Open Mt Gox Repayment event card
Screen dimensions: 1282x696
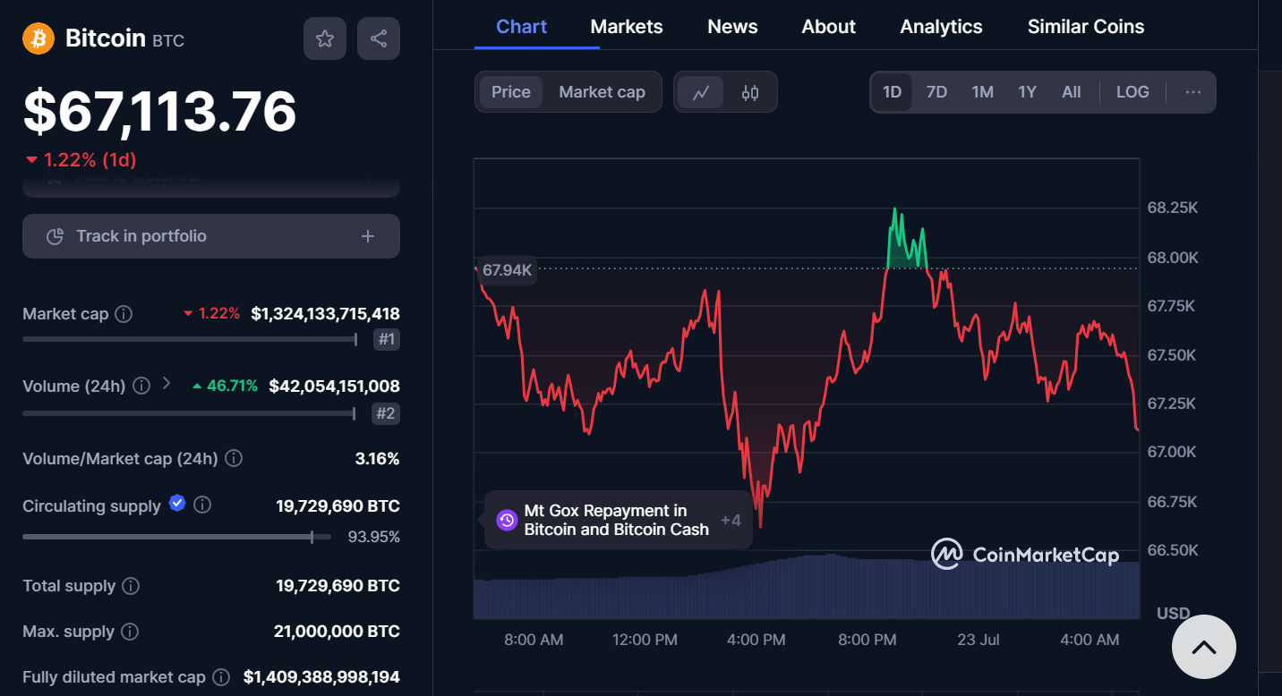click(x=618, y=520)
